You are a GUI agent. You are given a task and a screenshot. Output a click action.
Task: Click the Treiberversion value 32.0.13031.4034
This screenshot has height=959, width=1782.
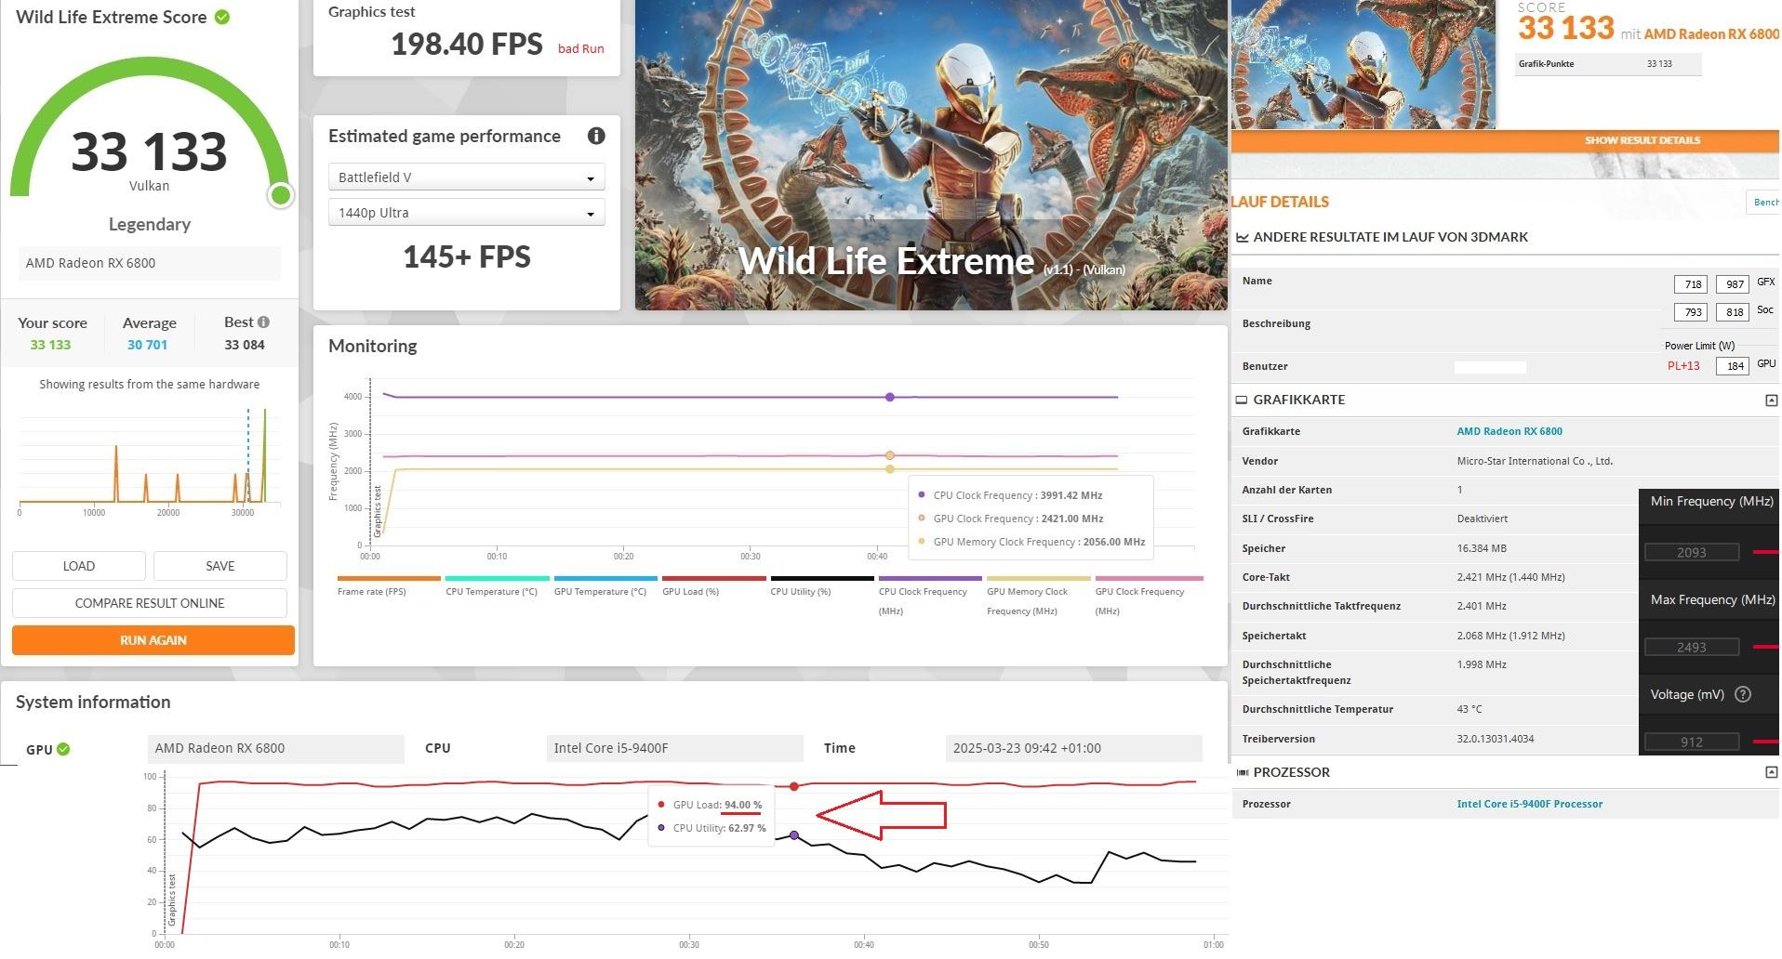pos(1496,739)
